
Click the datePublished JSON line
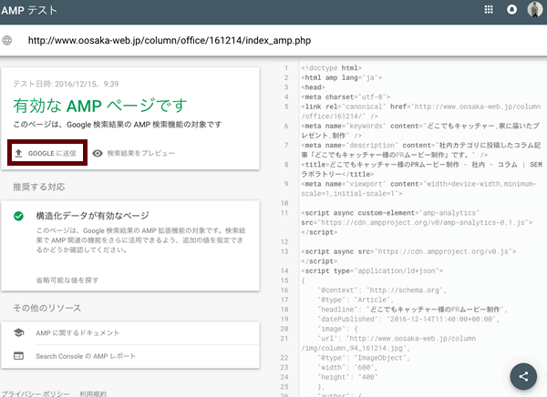(x=408, y=320)
